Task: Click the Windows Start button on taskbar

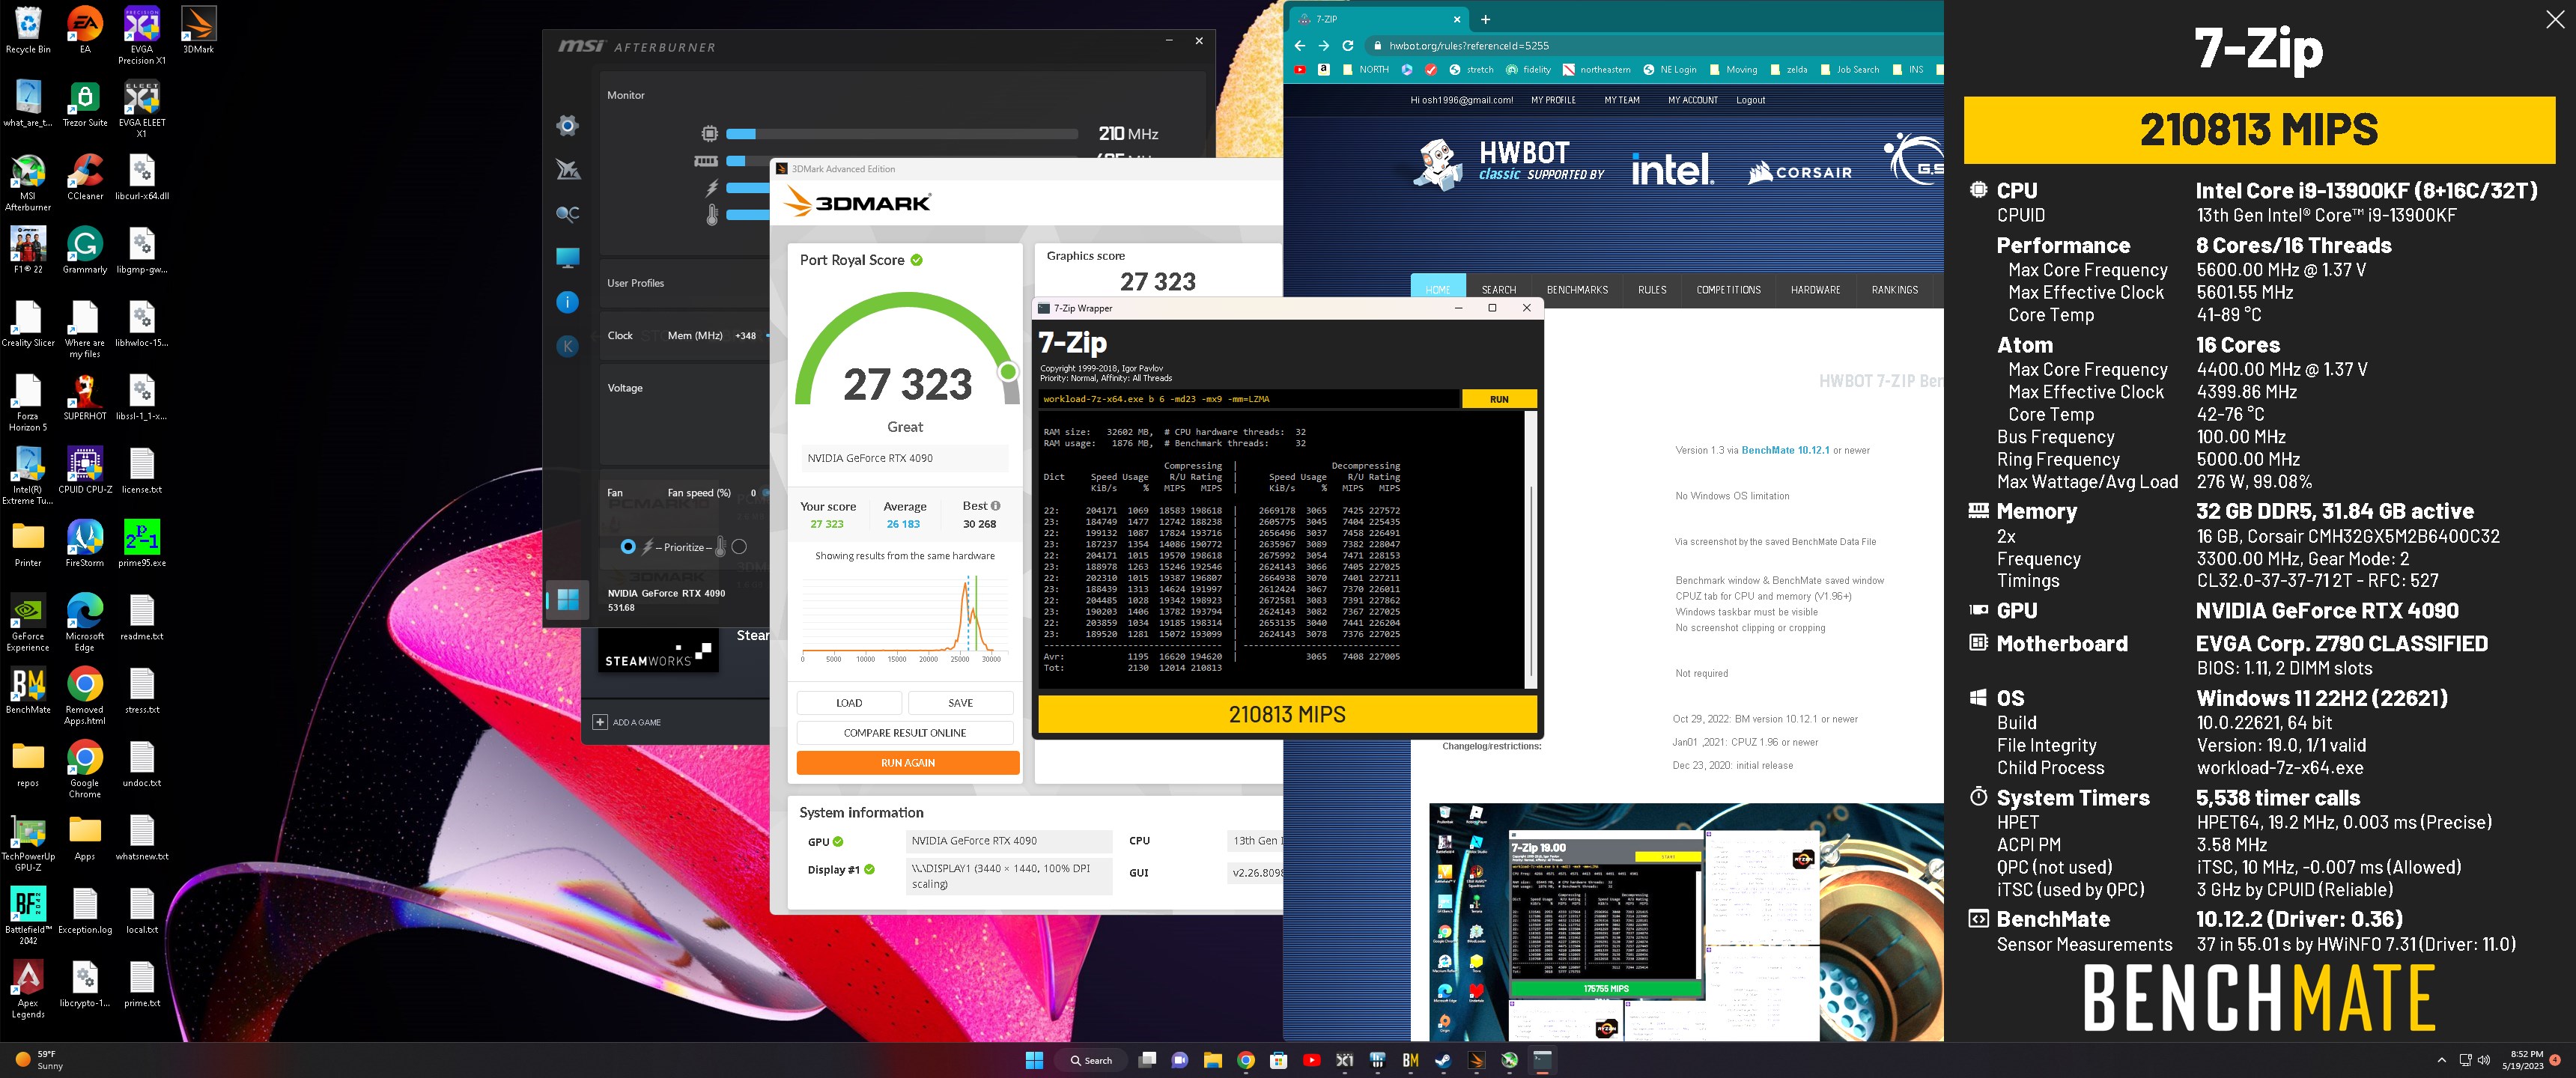Action: (x=1034, y=1060)
